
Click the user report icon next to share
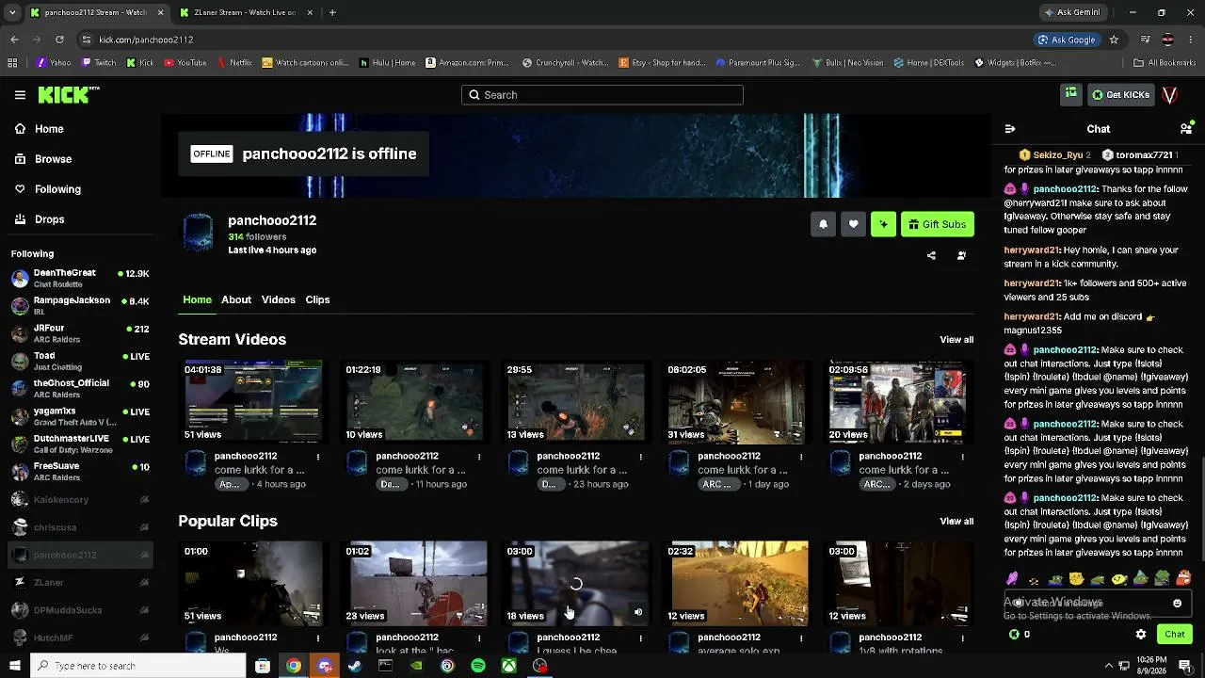tap(961, 255)
